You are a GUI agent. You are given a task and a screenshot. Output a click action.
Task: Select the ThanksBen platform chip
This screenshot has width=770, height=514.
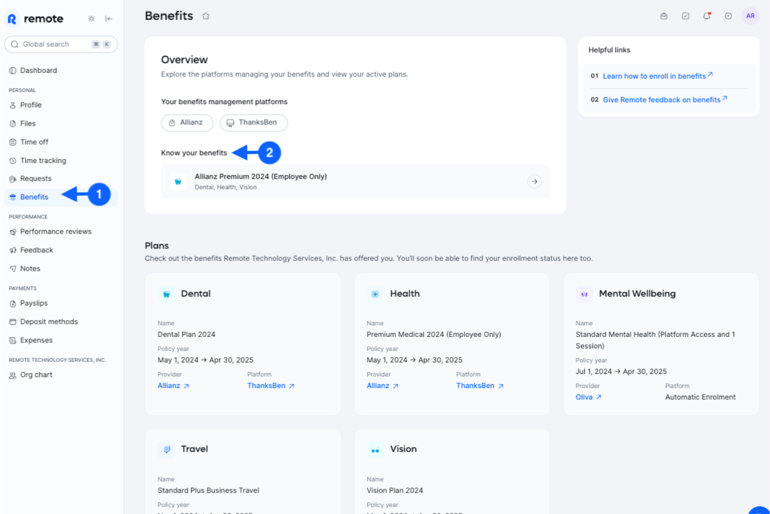point(253,123)
